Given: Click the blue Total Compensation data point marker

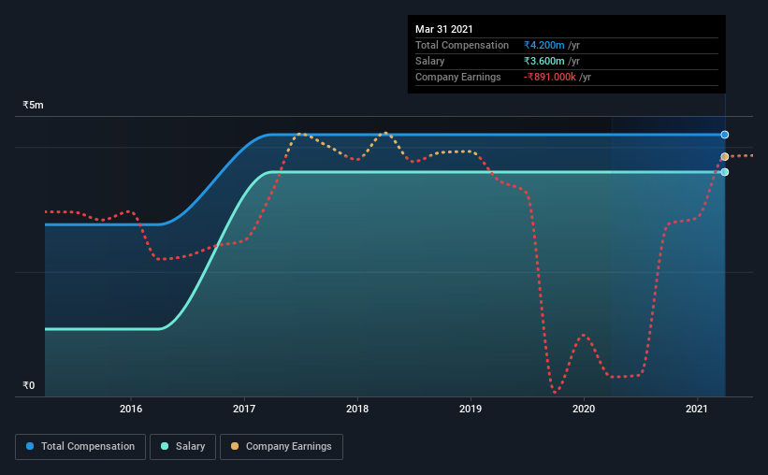Looking at the screenshot, I should point(724,135).
